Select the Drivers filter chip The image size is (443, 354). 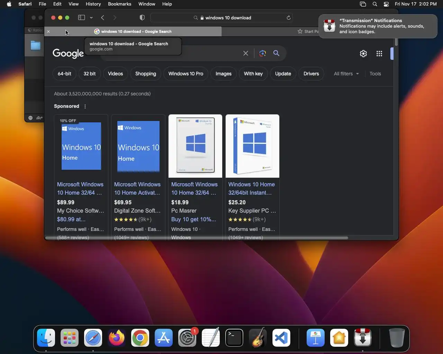[x=311, y=74]
